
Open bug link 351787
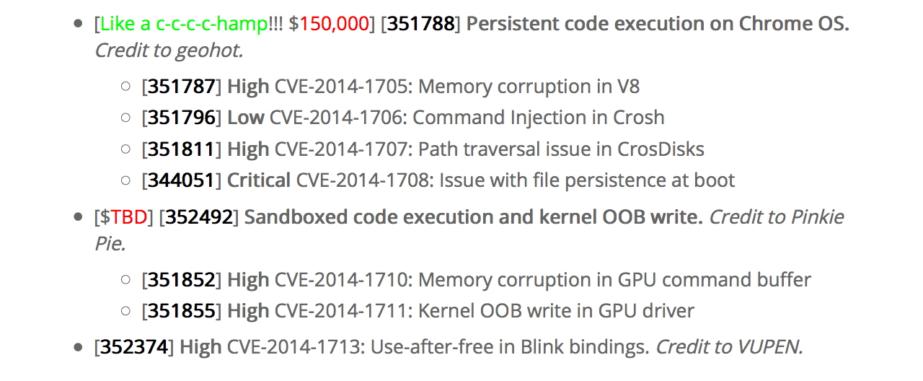(x=182, y=87)
